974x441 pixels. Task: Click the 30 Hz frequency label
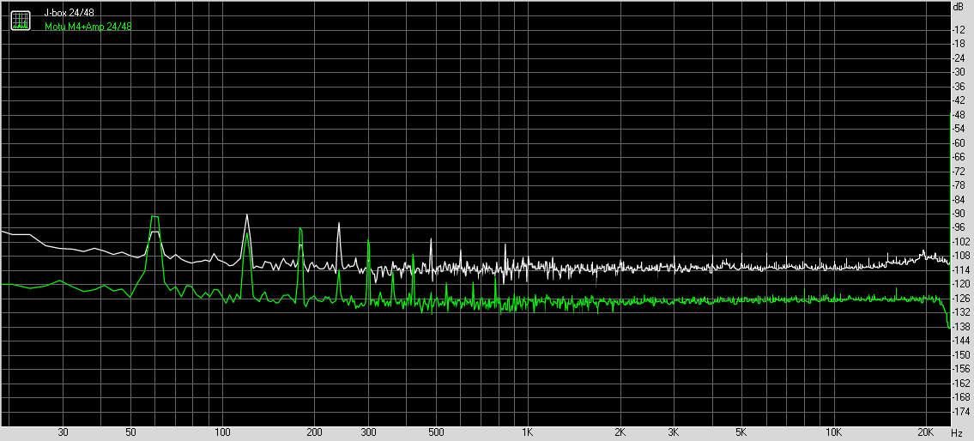[63, 432]
